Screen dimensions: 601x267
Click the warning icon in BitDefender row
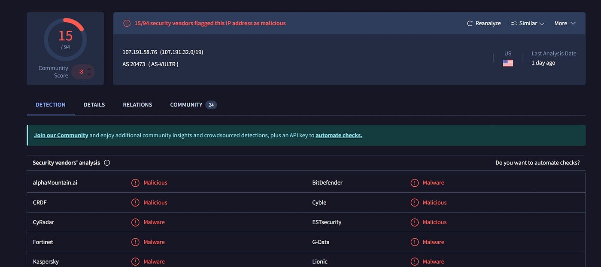415,183
